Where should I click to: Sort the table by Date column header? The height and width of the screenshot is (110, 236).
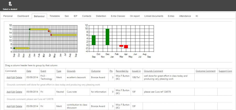(29, 71)
